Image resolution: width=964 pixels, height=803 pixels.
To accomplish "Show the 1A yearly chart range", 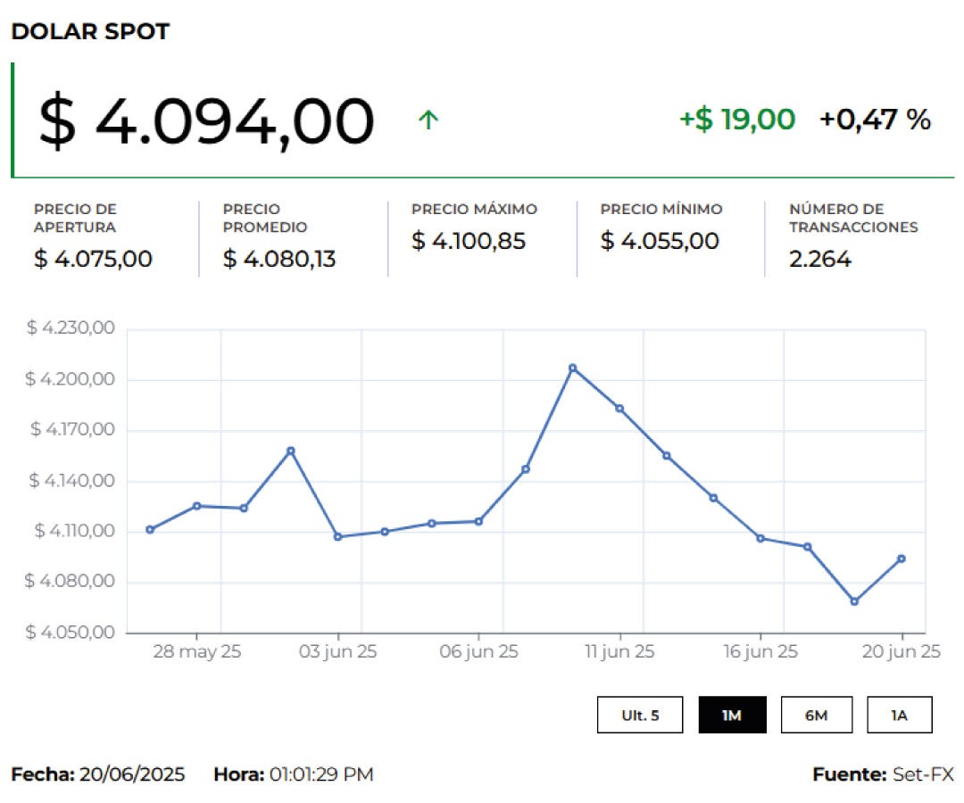I will click(x=899, y=715).
